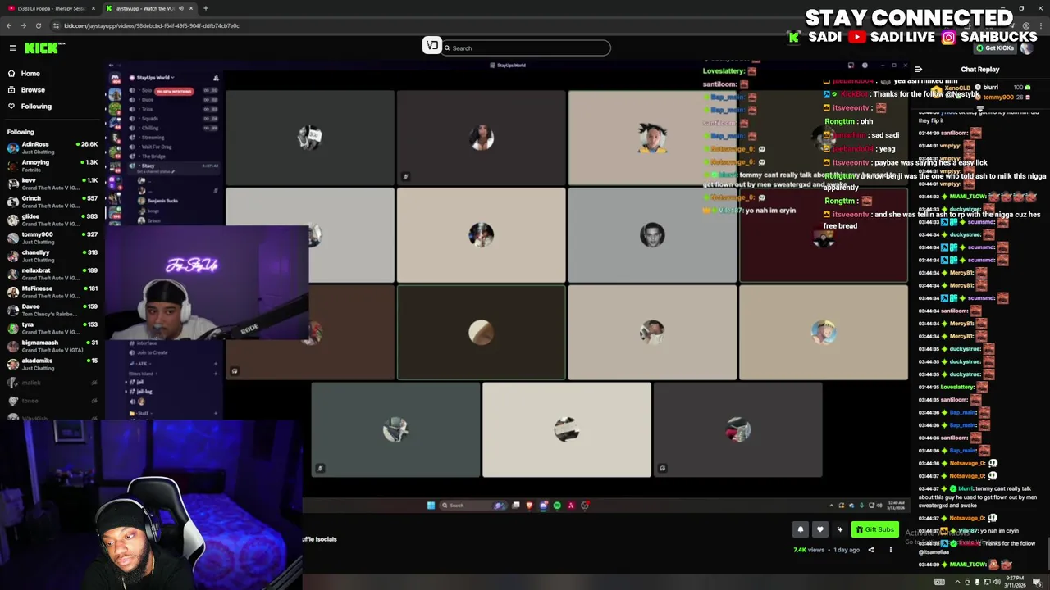The width and height of the screenshot is (1050, 590).
Task: Click the Chat Replay header
Action: (980, 70)
